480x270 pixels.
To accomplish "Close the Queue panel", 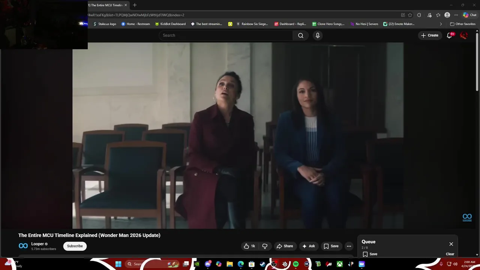I will (x=451, y=244).
